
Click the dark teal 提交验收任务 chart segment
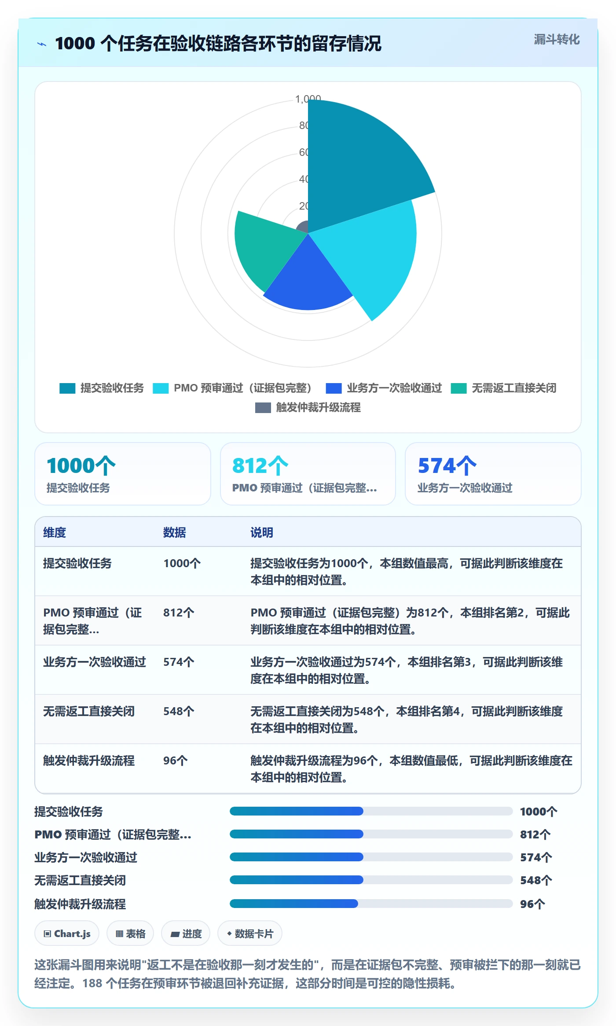(356, 167)
